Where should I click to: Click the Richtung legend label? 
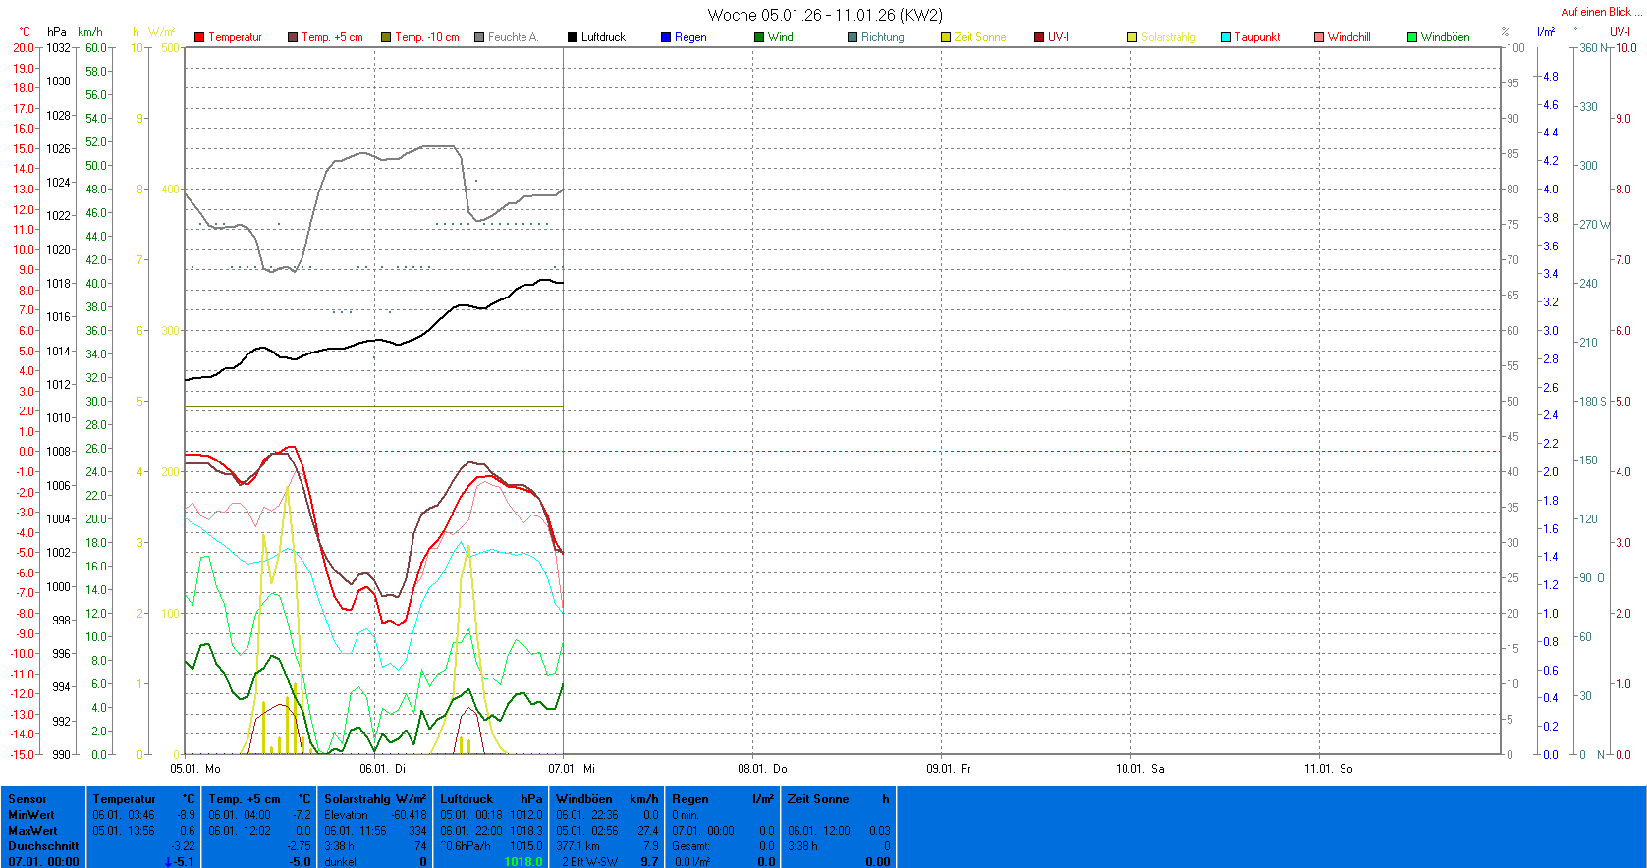point(882,37)
